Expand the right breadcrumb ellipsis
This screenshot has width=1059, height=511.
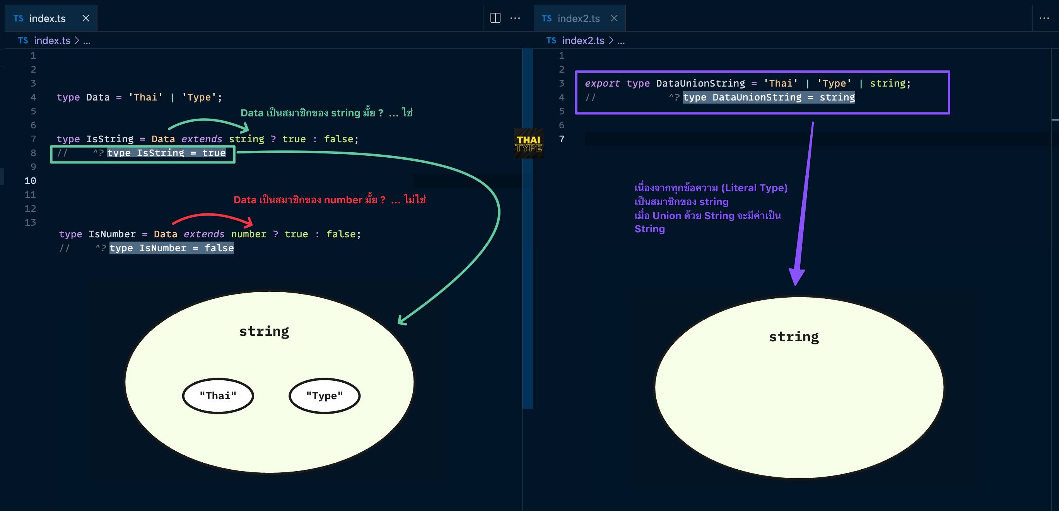coord(621,41)
